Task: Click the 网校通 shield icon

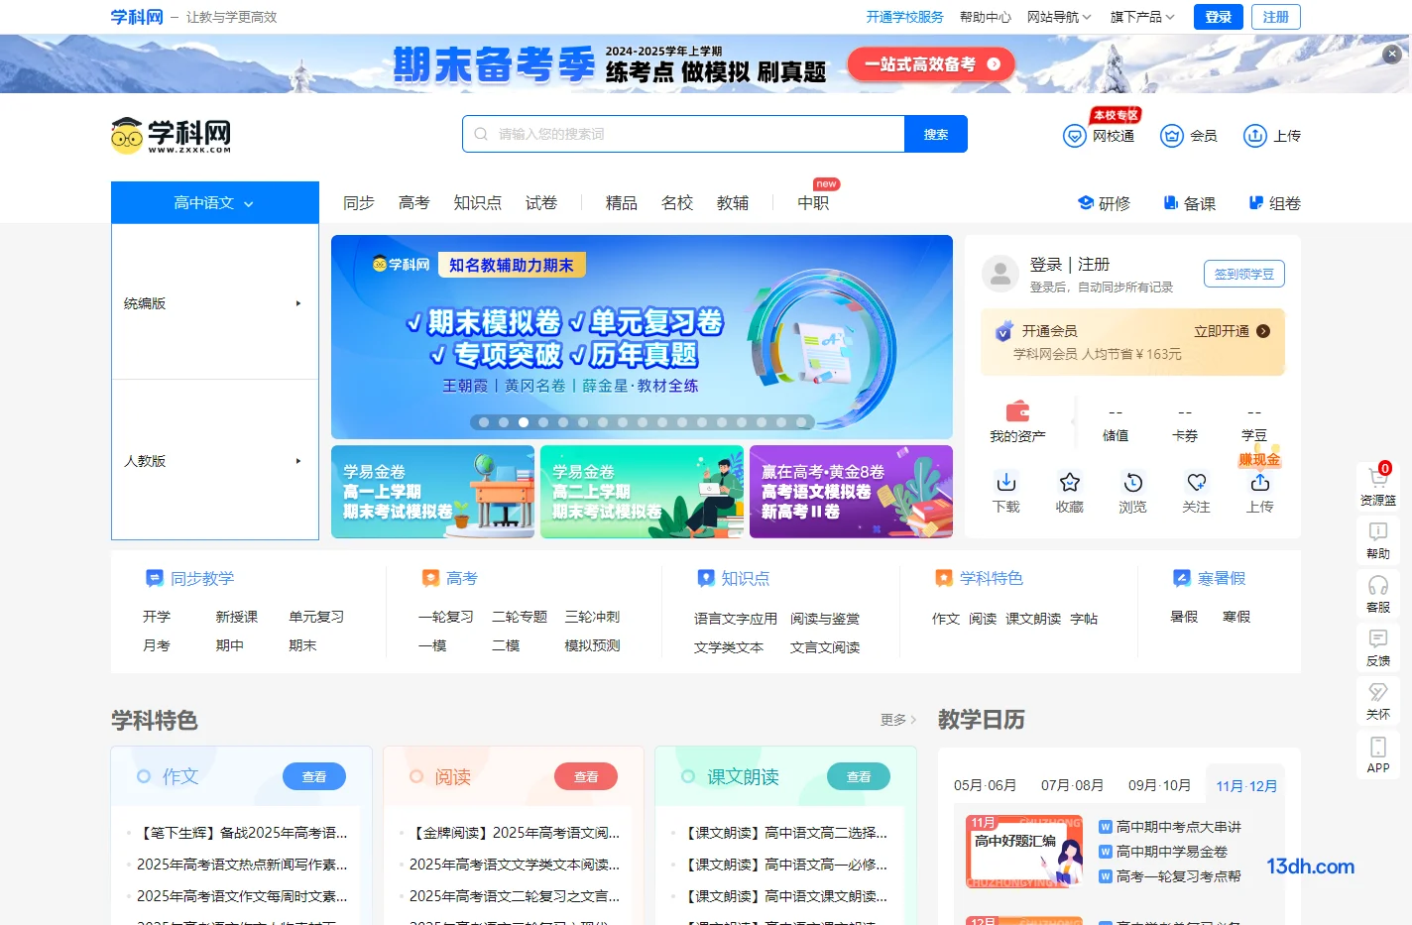Action: pos(1075,136)
